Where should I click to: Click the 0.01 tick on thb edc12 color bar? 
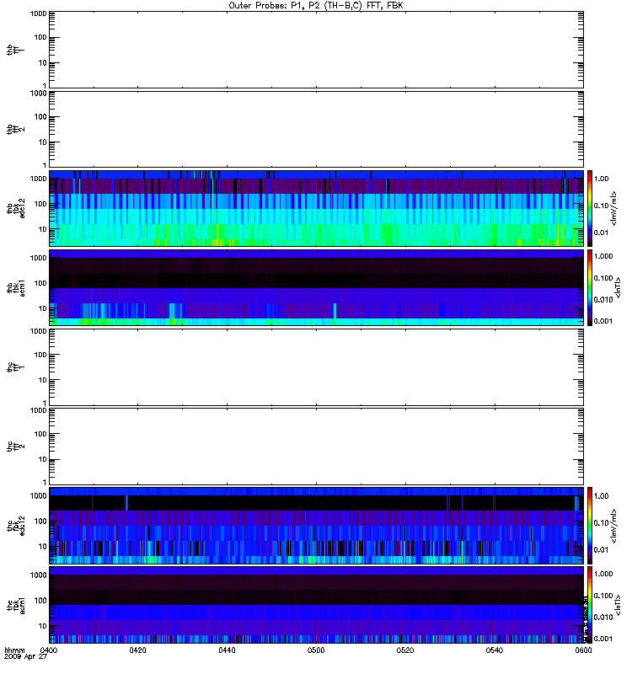(x=601, y=233)
